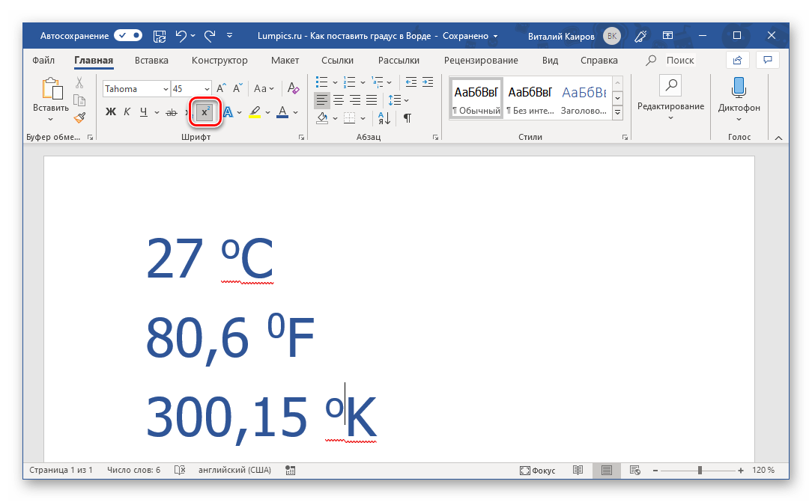Switch to the Вставка tab
The image size is (812, 502).
point(151,60)
